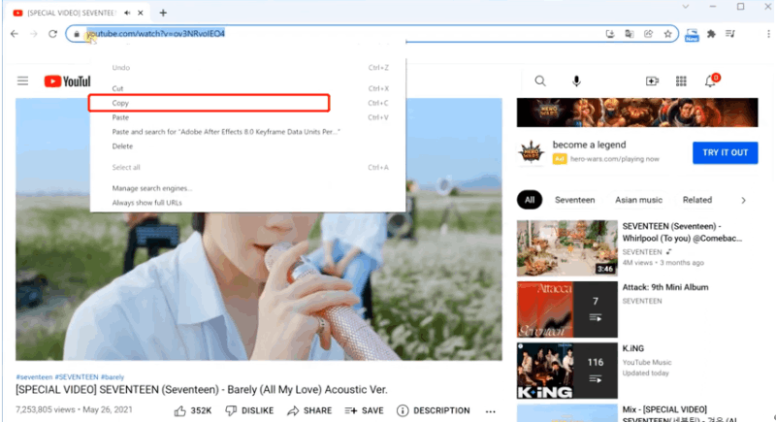This screenshot has width=776, height=422.
Task: Open the Chrome tab search dropdown arrow
Action: (686, 7)
